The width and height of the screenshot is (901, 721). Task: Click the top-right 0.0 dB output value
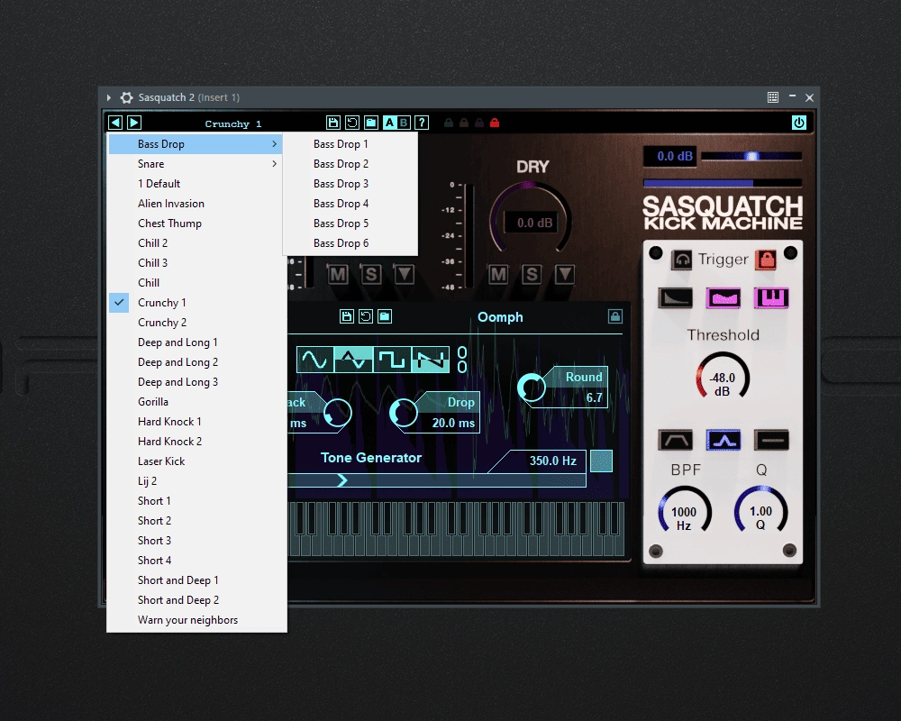pyautogui.click(x=670, y=157)
